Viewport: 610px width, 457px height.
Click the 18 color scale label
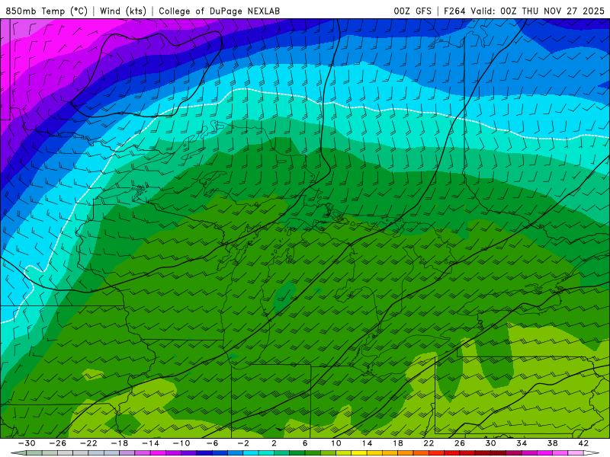pyautogui.click(x=397, y=443)
